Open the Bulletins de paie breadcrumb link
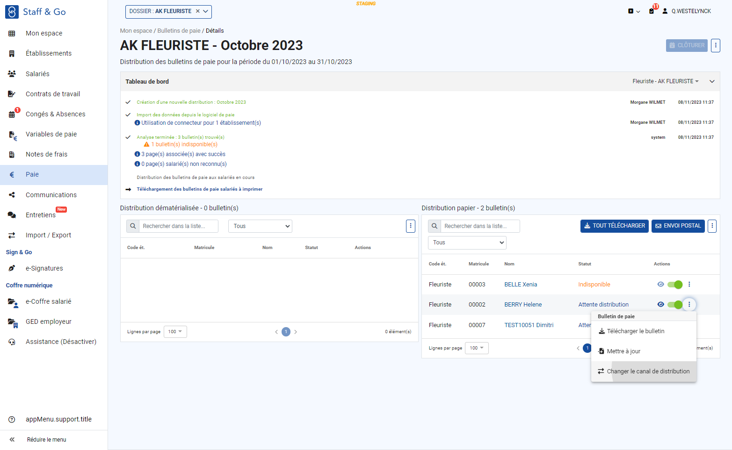Image resolution: width=732 pixels, height=450 pixels. tap(179, 31)
